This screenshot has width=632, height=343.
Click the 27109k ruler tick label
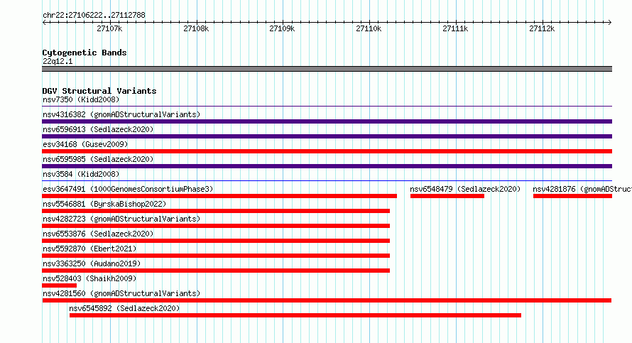pos(282,28)
